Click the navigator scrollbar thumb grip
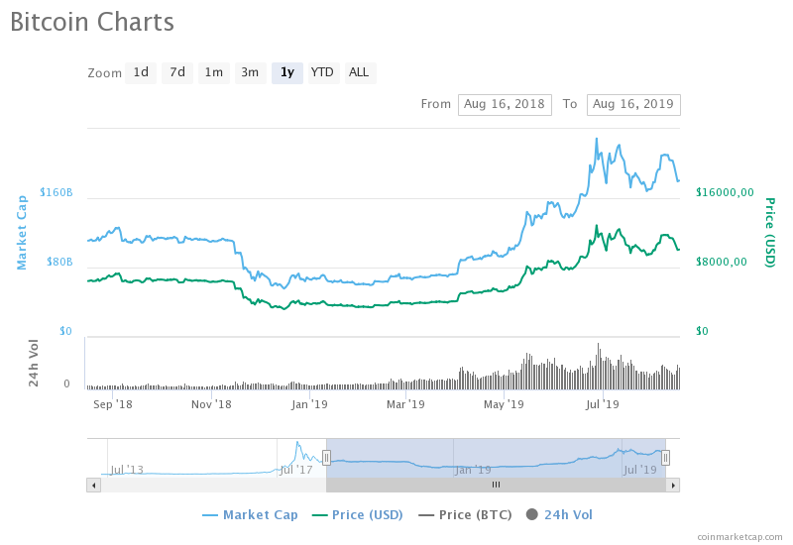The image size is (793, 545). pos(497,485)
